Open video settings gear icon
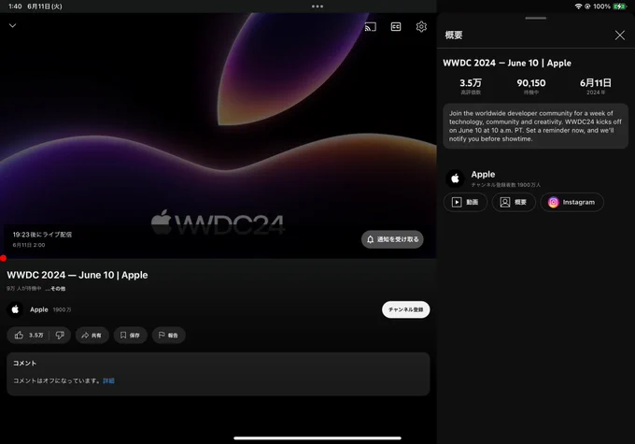The height and width of the screenshot is (444, 635). pyautogui.click(x=421, y=27)
